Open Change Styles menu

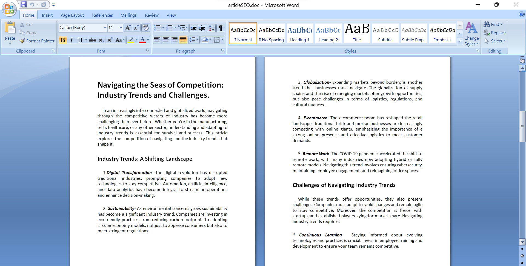471,34
